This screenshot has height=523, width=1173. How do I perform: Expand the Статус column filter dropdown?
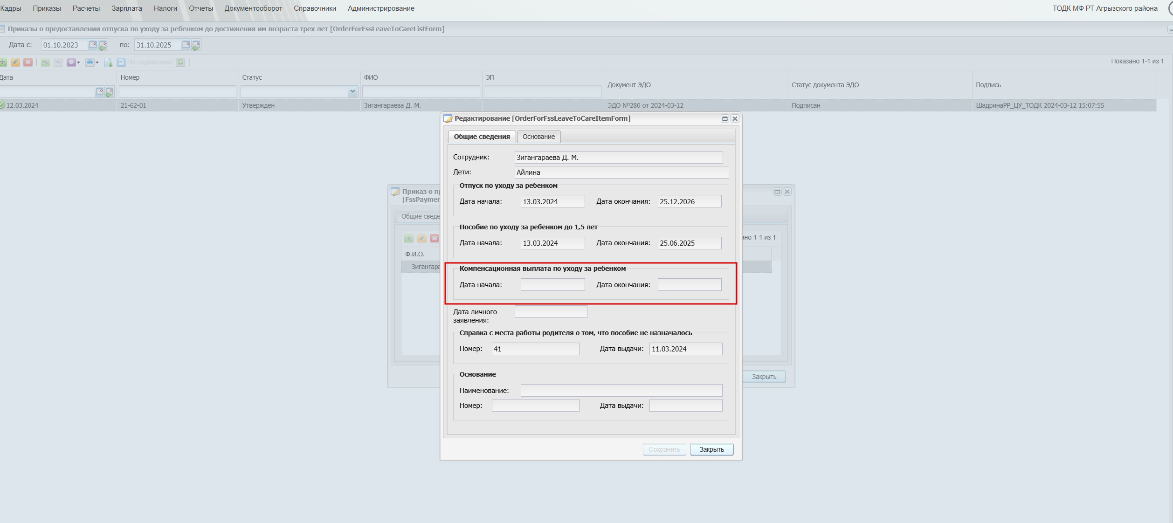(352, 92)
